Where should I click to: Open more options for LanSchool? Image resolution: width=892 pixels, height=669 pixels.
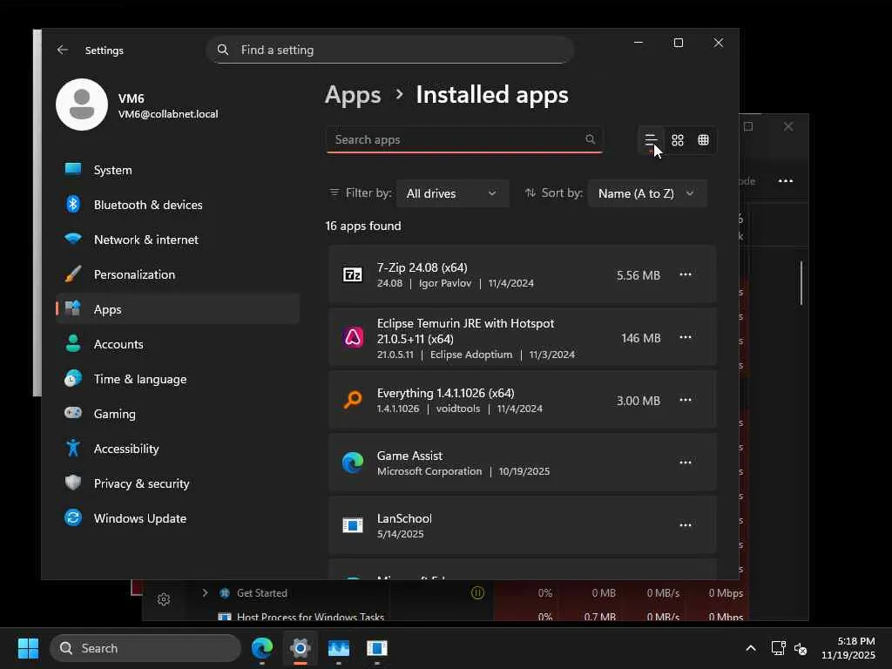[x=686, y=525]
